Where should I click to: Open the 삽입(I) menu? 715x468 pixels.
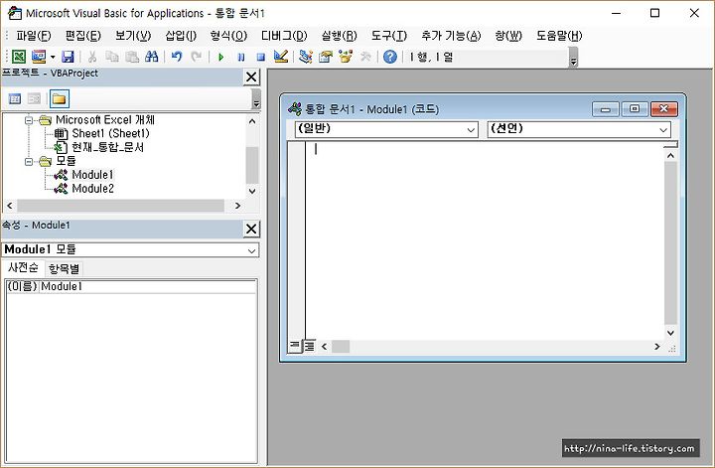pyautogui.click(x=181, y=36)
